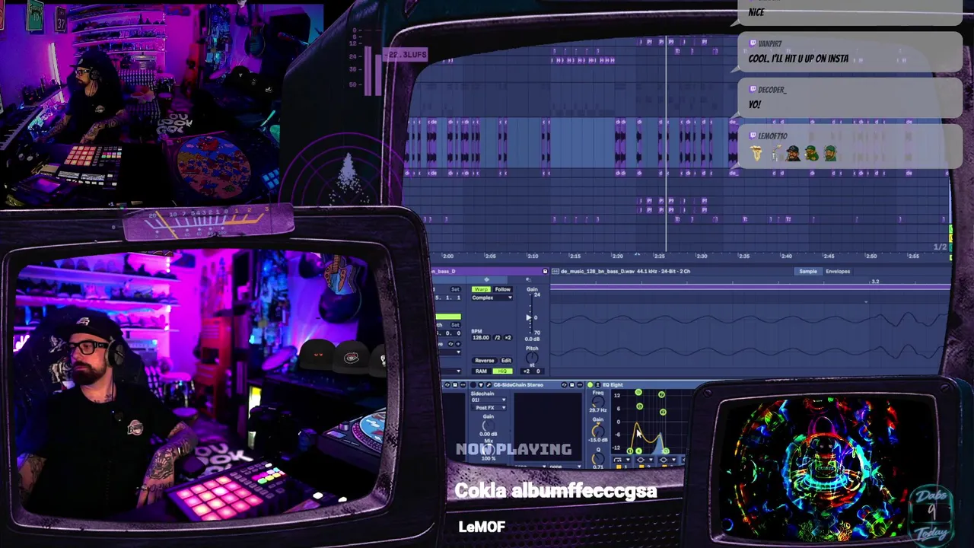Open the Post FX dropdown
The width and height of the screenshot is (974, 548).
tap(489, 408)
